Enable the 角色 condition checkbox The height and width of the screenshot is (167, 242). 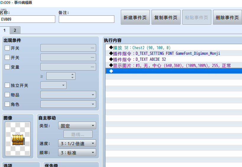coord(7,104)
